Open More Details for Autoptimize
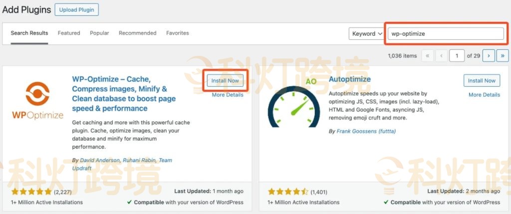 [484, 95]
